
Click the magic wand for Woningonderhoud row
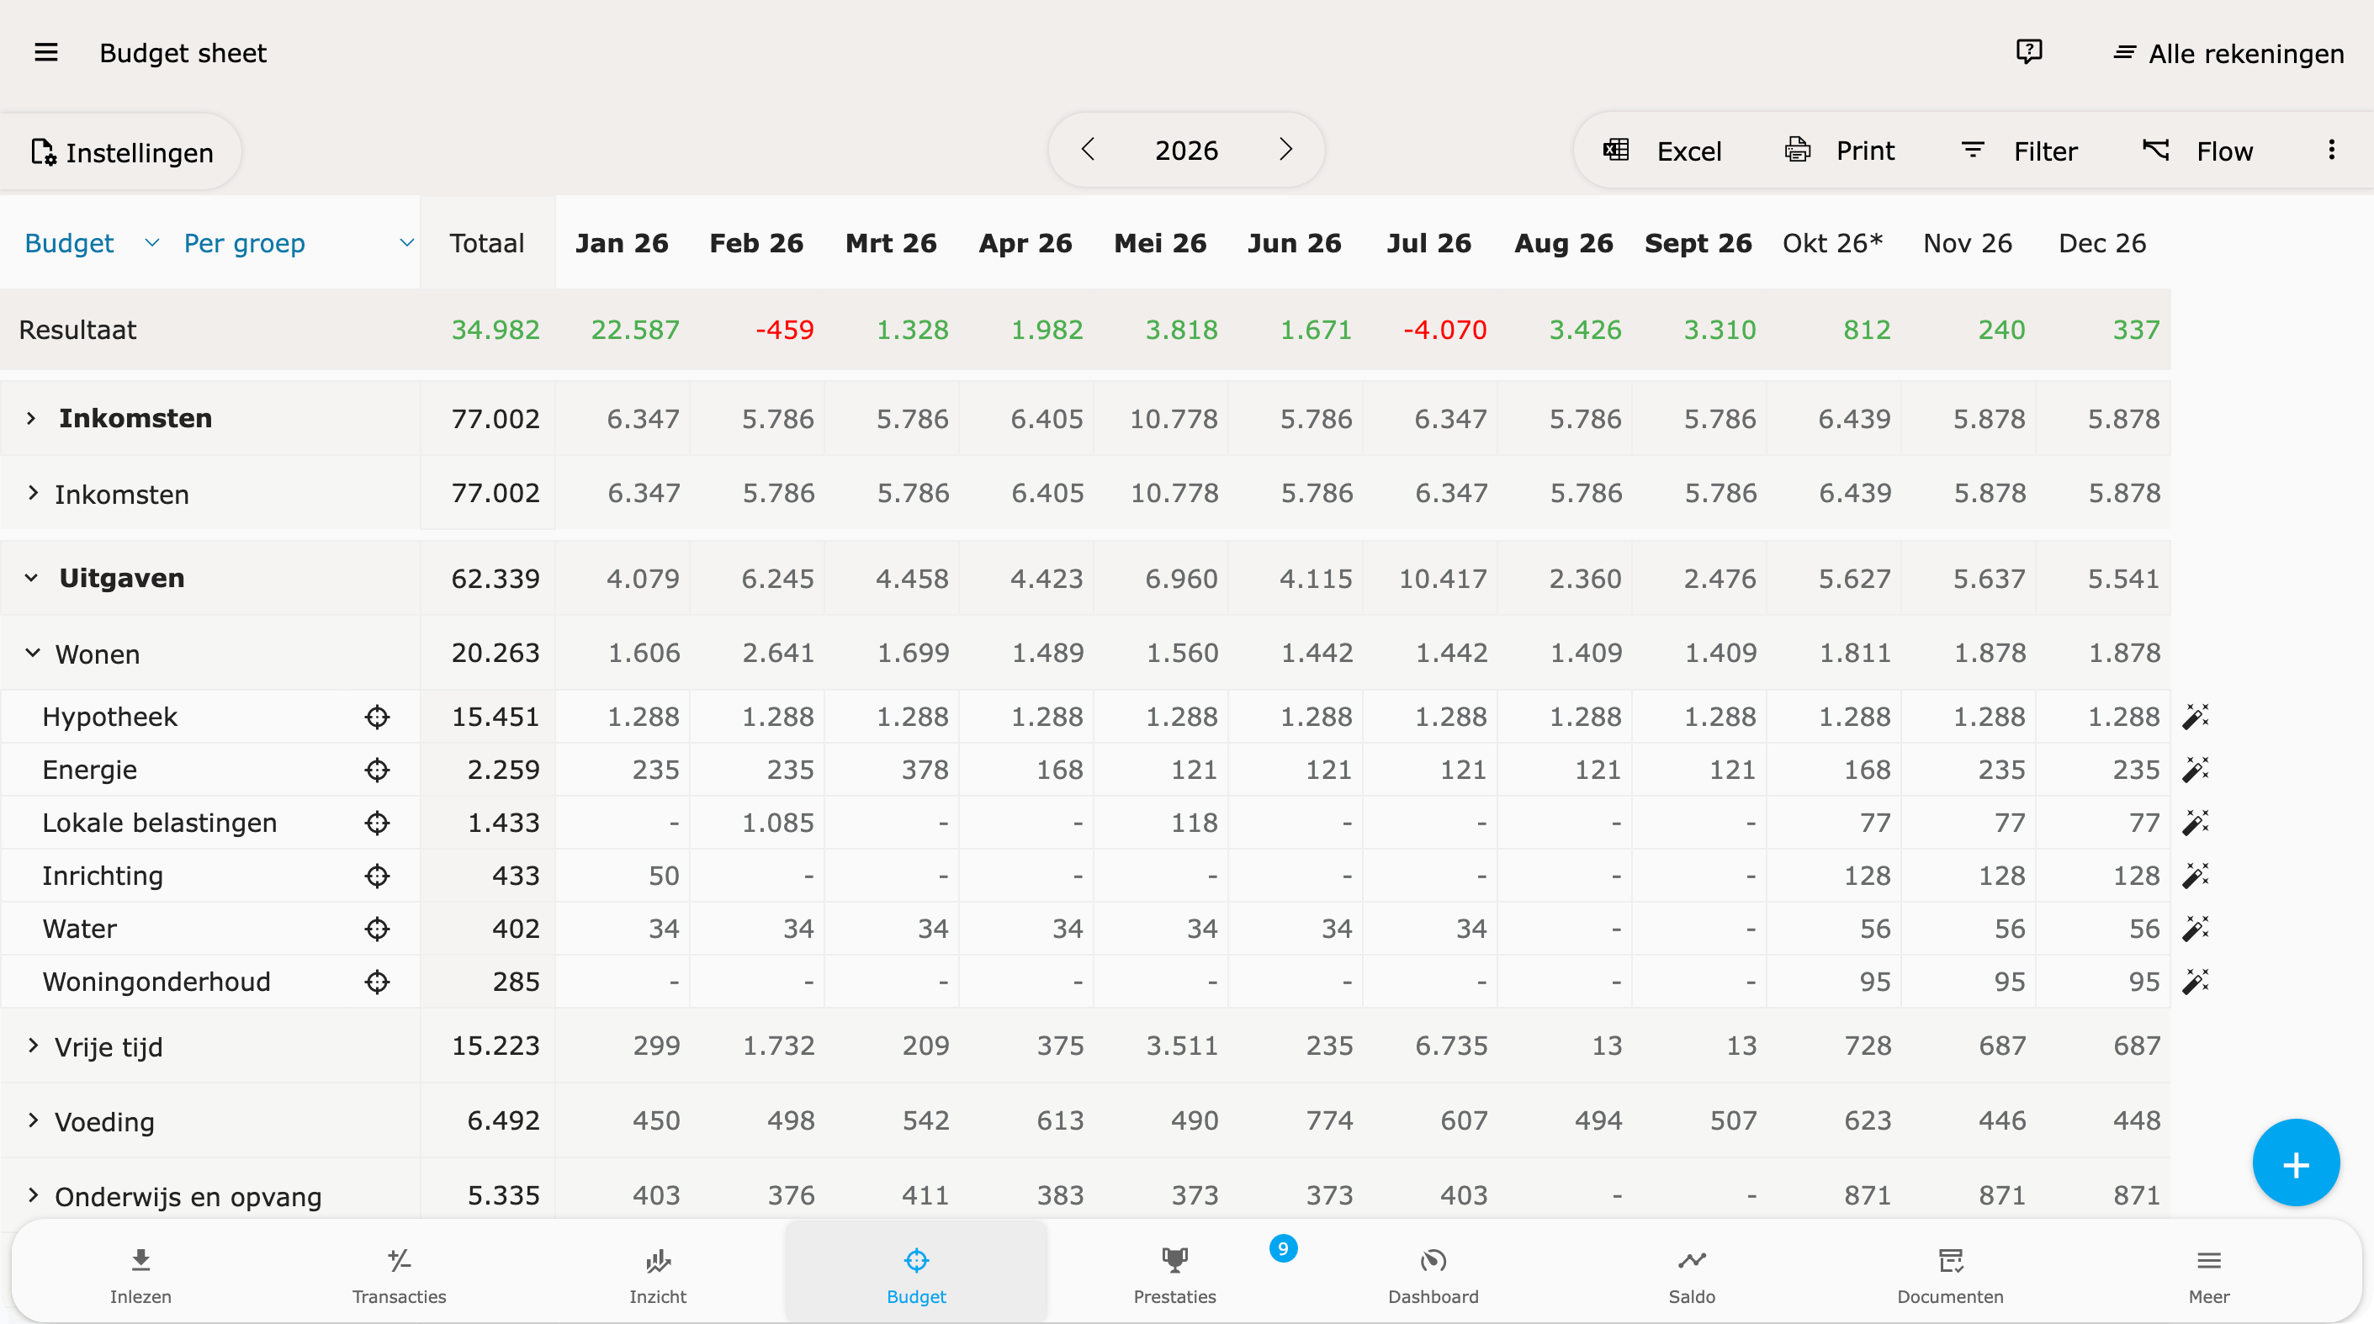2195,982
